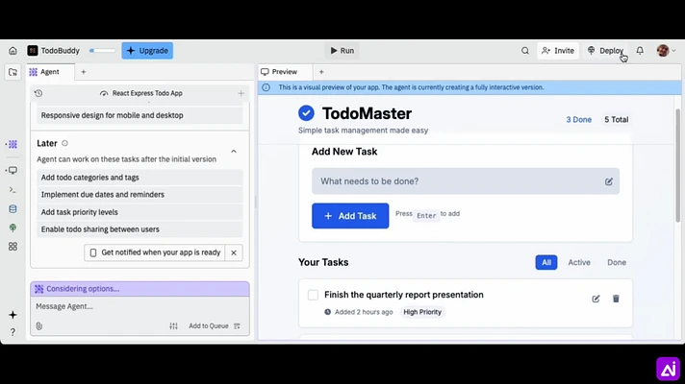
Task: Open the Database icon in sidebar
Action: click(x=13, y=209)
